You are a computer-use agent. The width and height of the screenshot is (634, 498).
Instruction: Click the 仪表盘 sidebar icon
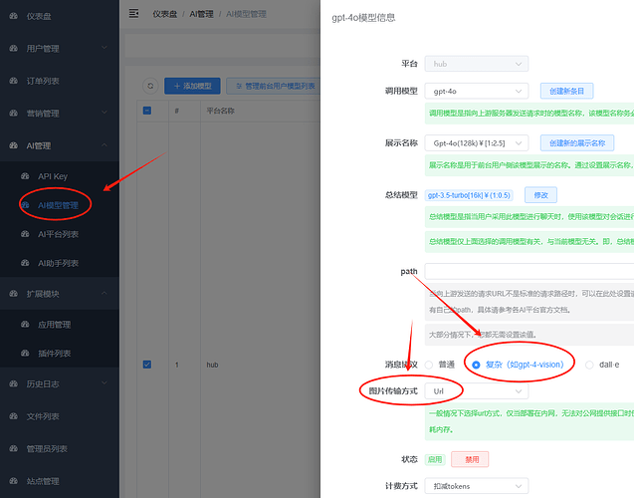coord(13,16)
